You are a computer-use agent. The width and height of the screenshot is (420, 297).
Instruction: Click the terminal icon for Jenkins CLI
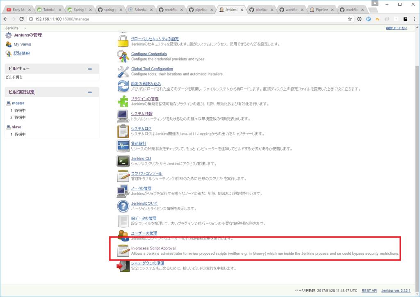tap(123, 161)
